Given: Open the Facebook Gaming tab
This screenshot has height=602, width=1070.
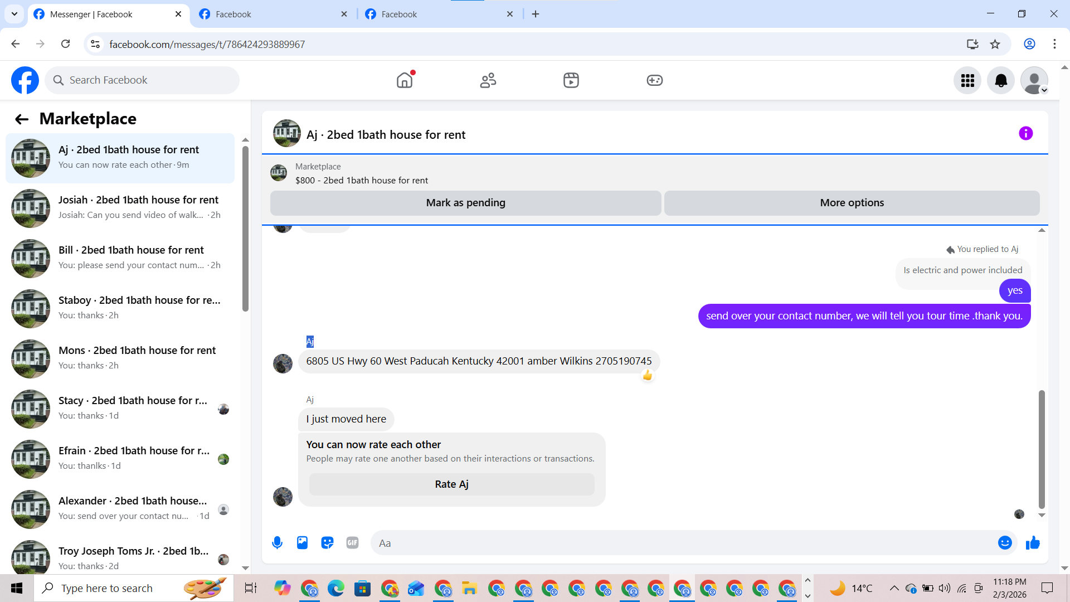Looking at the screenshot, I should (x=654, y=81).
